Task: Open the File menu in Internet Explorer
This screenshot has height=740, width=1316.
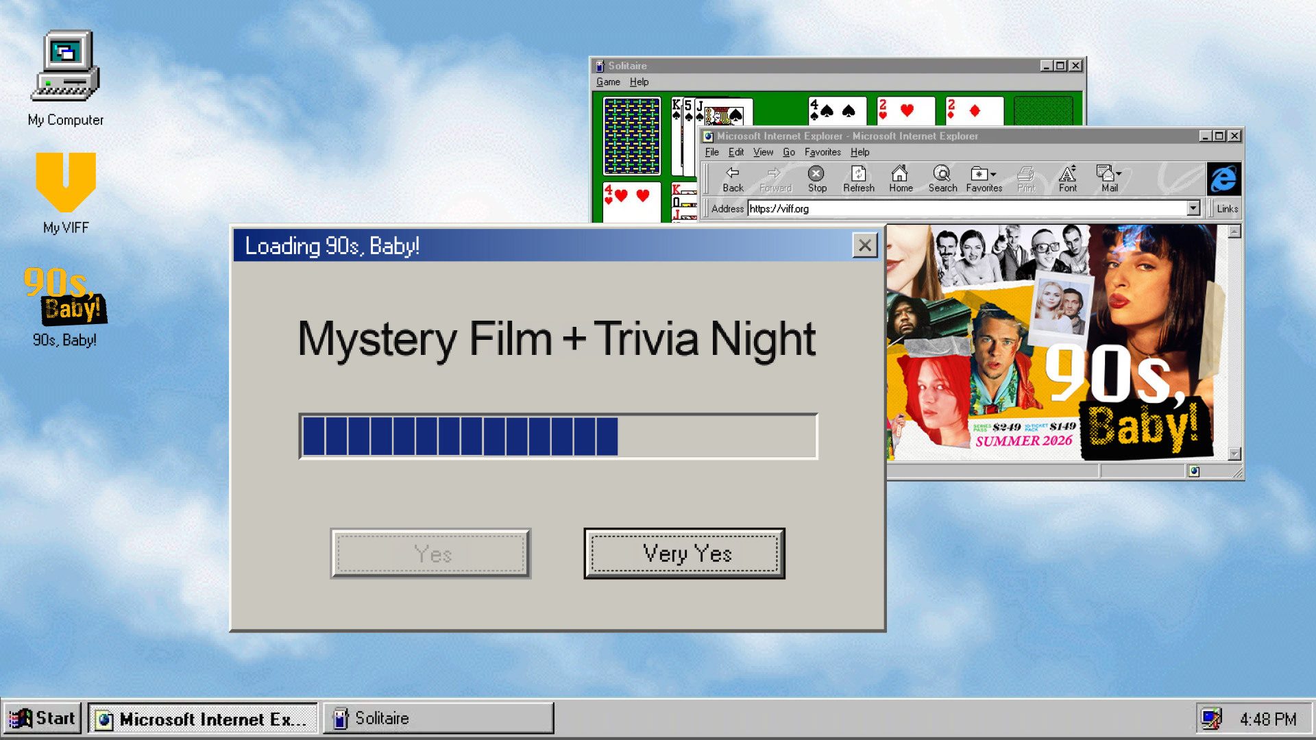Action: 711,153
